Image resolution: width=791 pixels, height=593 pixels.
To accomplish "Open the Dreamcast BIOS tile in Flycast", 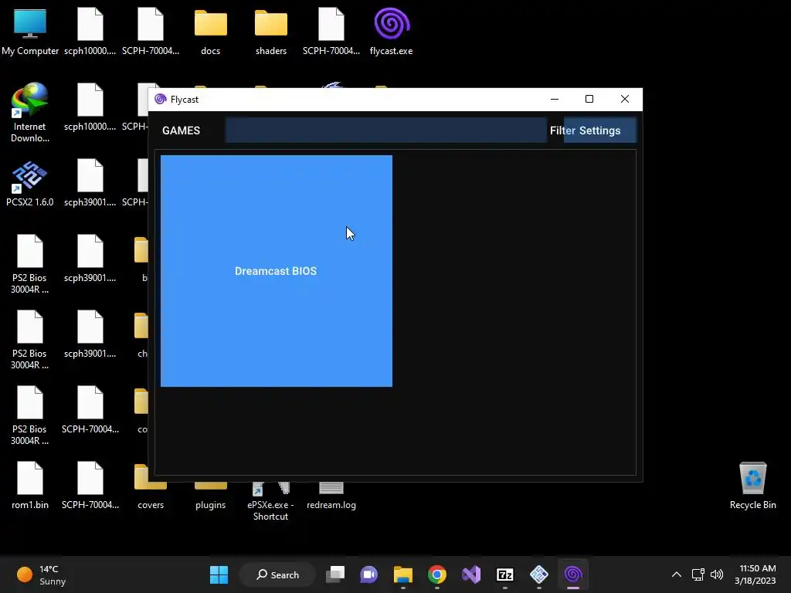I will click(x=276, y=271).
